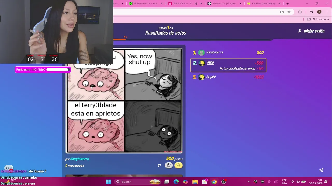Switch to the KickBot Saved Widgets tab
This screenshot has height=186, width=332.
tap(264, 4)
